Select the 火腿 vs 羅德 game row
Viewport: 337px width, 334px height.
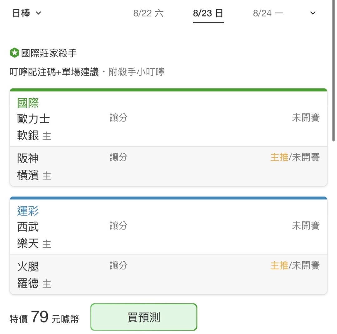click(x=168, y=274)
